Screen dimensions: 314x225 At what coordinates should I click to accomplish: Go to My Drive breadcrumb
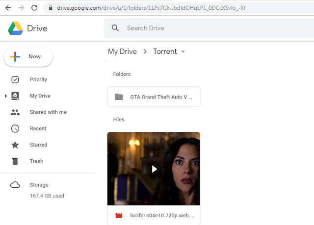tap(122, 51)
